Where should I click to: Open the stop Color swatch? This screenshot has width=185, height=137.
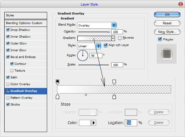pyautogui.click(x=85, y=123)
